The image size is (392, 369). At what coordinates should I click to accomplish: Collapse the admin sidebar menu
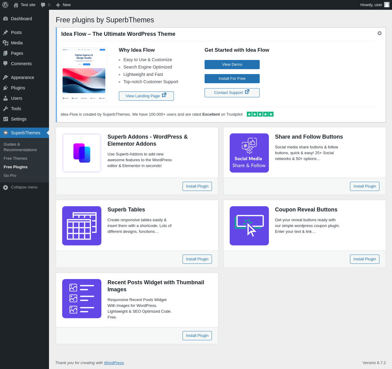pyautogui.click(x=24, y=187)
